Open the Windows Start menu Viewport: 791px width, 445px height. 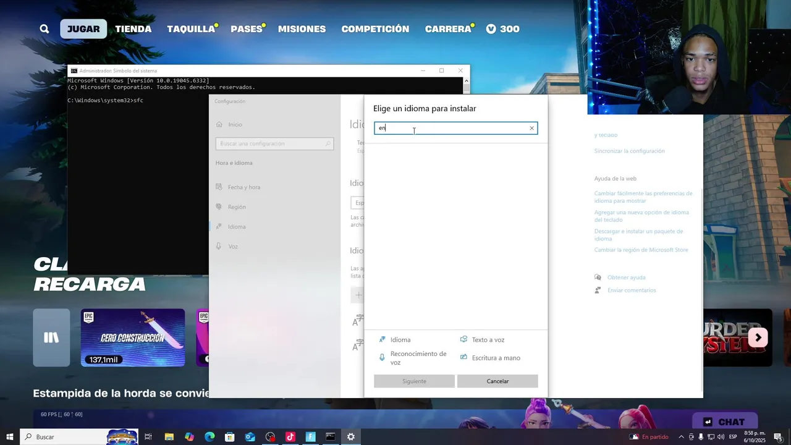10,437
